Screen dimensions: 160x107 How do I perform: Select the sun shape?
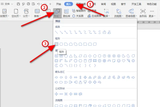[133, 61]
